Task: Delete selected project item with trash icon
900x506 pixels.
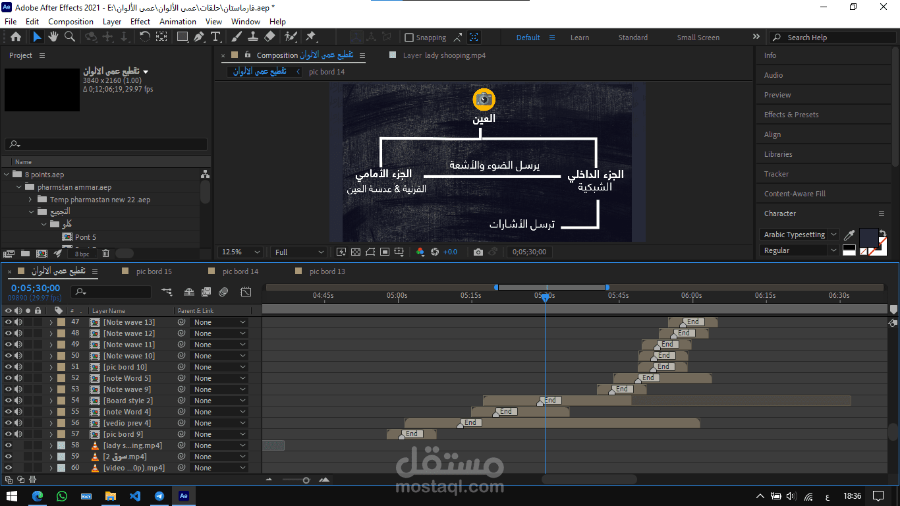Action: (106, 253)
